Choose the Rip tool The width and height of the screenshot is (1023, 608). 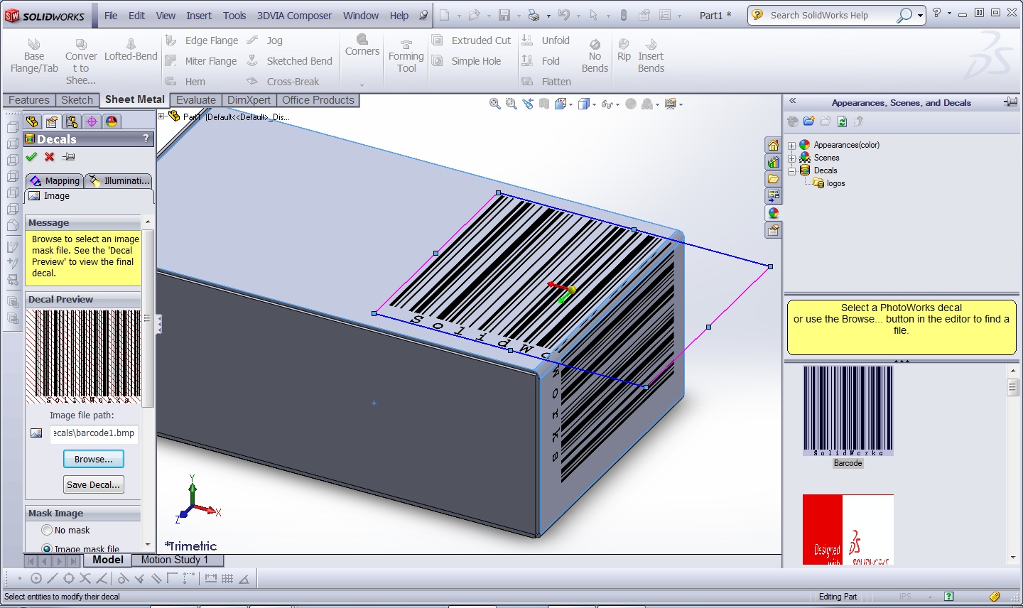(624, 50)
